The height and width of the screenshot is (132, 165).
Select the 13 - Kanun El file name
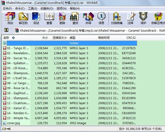[x=18, y=108]
